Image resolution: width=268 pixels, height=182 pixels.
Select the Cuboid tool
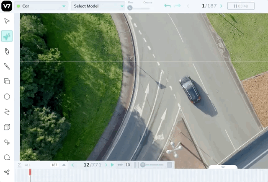tap(7, 127)
